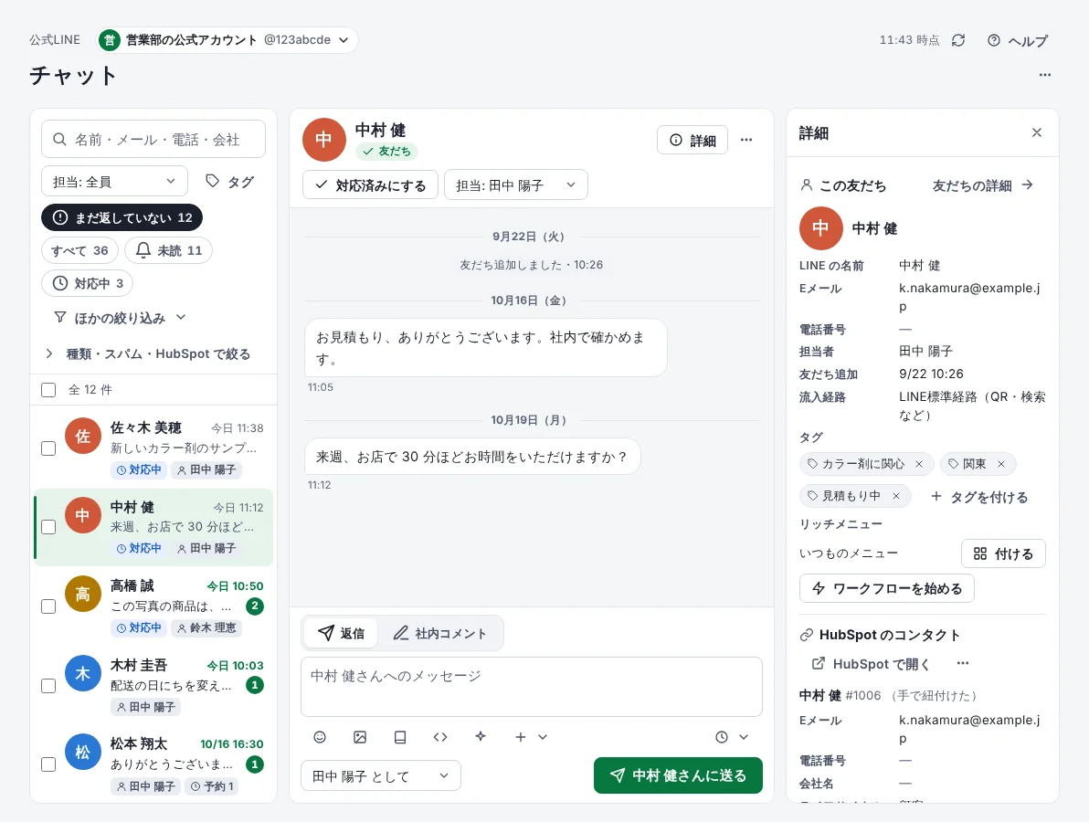Check the 中村 健 conversation checkbox
The width and height of the screenshot is (1089, 822).
pos(48,527)
